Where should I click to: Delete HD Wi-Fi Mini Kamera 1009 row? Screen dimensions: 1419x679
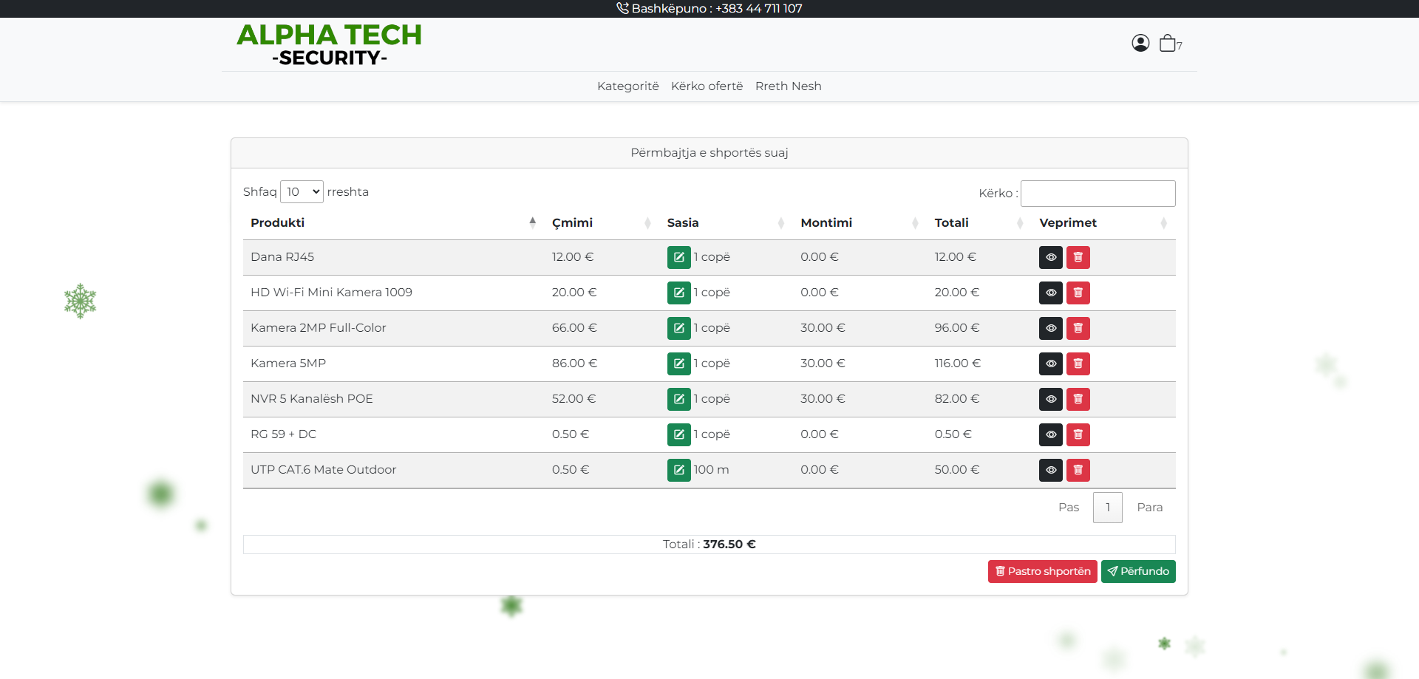click(x=1078, y=293)
